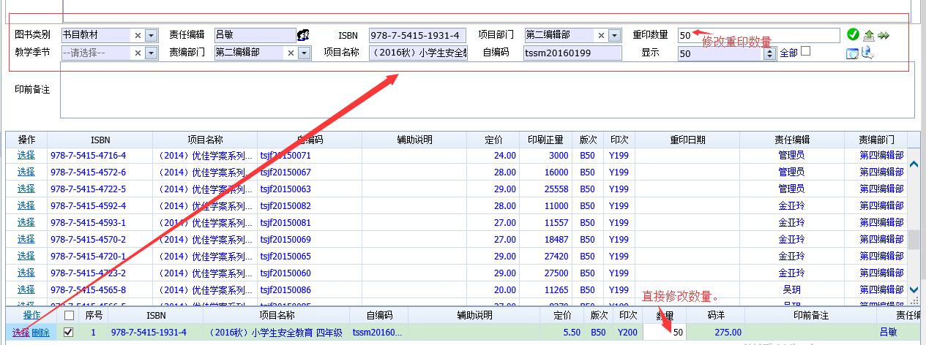Uncheck the checkbox in selected row 1
The width and height of the screenshot is (926, 345).
click(69, 333)
